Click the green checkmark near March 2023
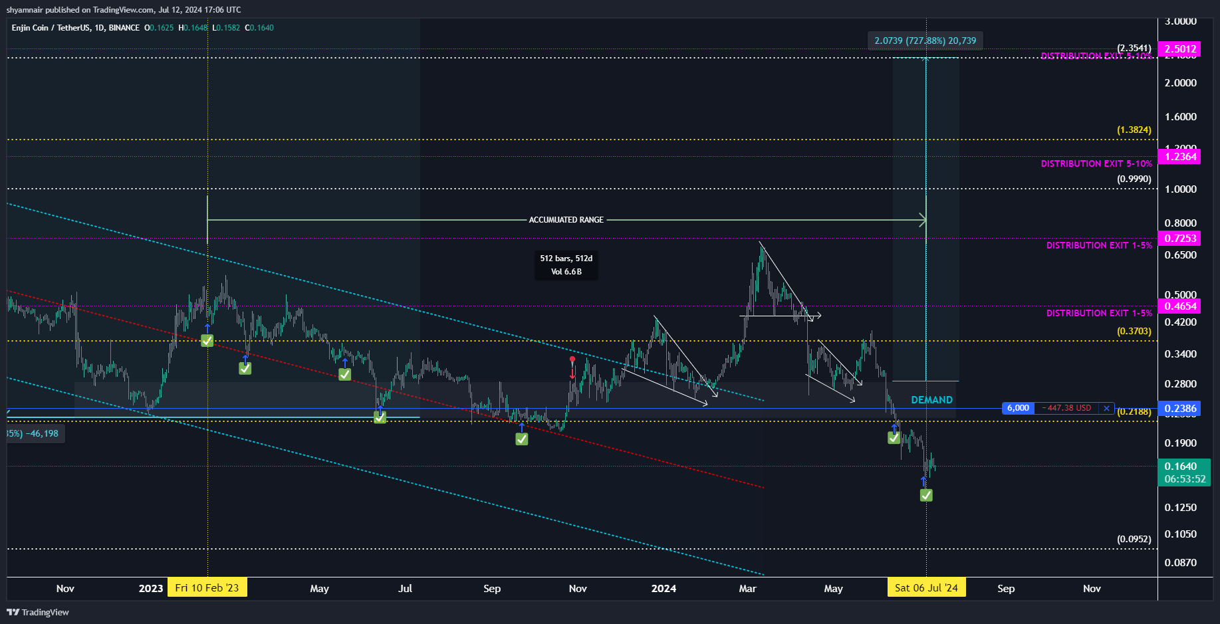Image resolution: width=1220 pixels, height=624 pixels. tap(245, 368)
